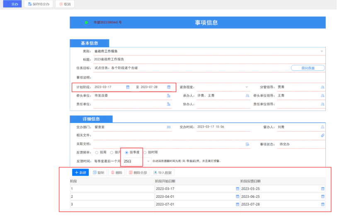Select the 按月 feedback frequency
The height and width of the screenshot is (216, 337).
point(112,153)
